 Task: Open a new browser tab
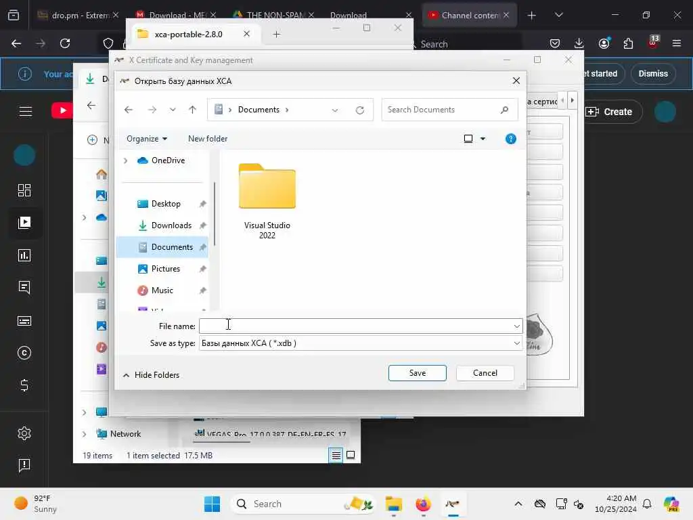coord(532,16)
